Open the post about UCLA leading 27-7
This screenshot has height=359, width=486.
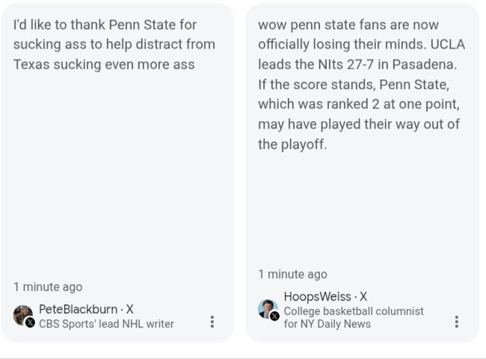[360, 84]
